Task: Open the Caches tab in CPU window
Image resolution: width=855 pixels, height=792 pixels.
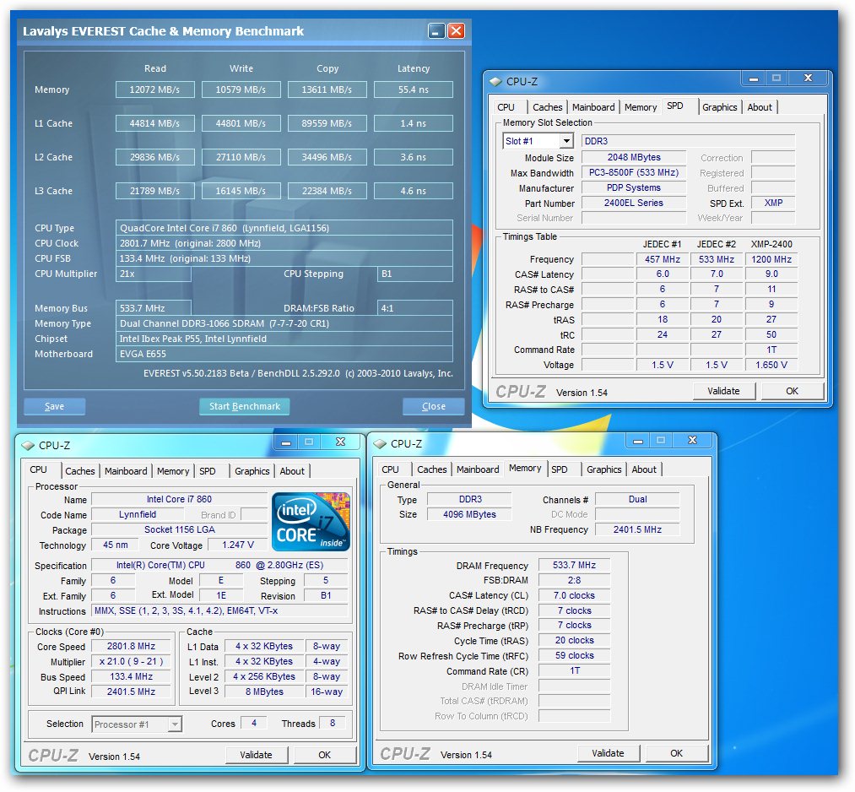Action: [80, 471]
